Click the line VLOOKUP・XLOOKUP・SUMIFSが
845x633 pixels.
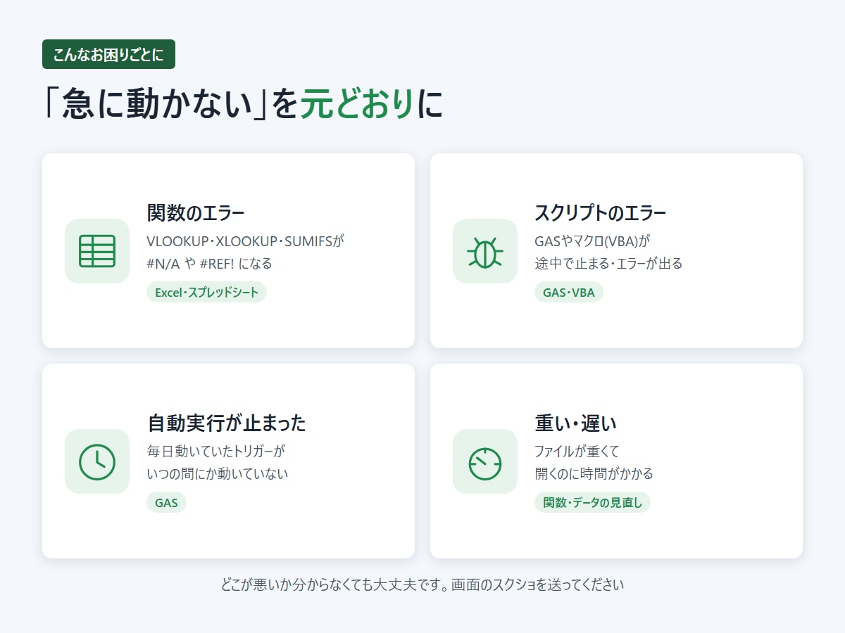point(245,241)
